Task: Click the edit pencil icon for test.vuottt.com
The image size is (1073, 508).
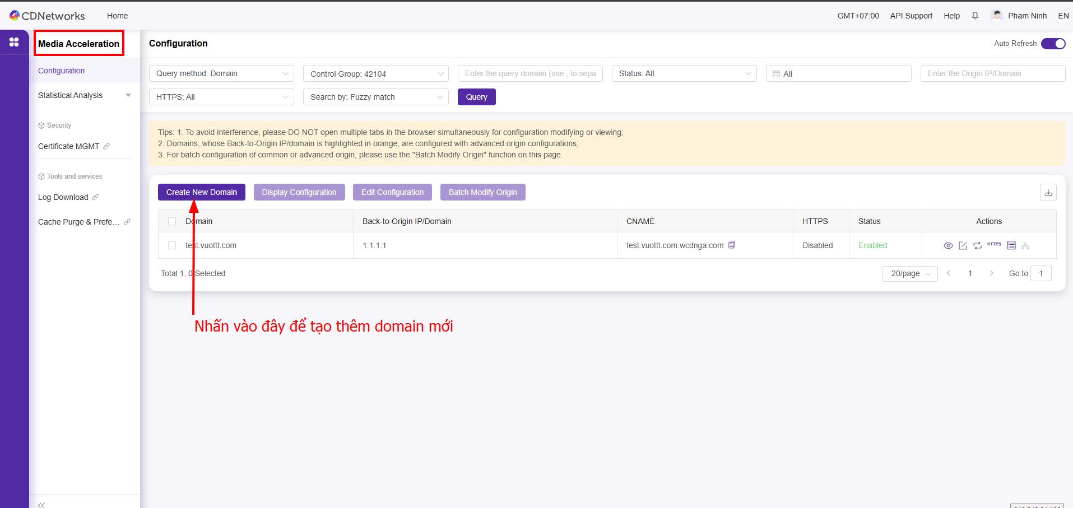Action: coord(963,246)
